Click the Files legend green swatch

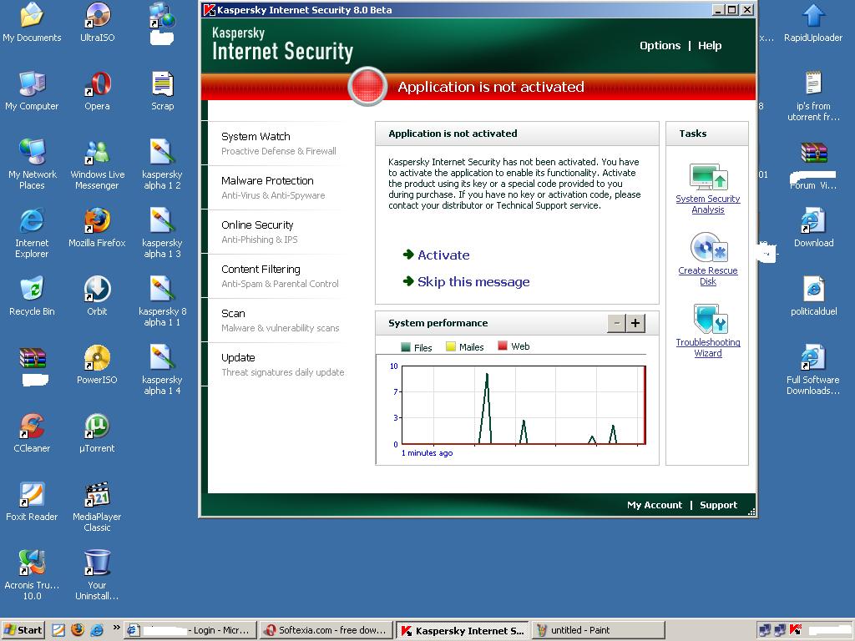[405, 346]
